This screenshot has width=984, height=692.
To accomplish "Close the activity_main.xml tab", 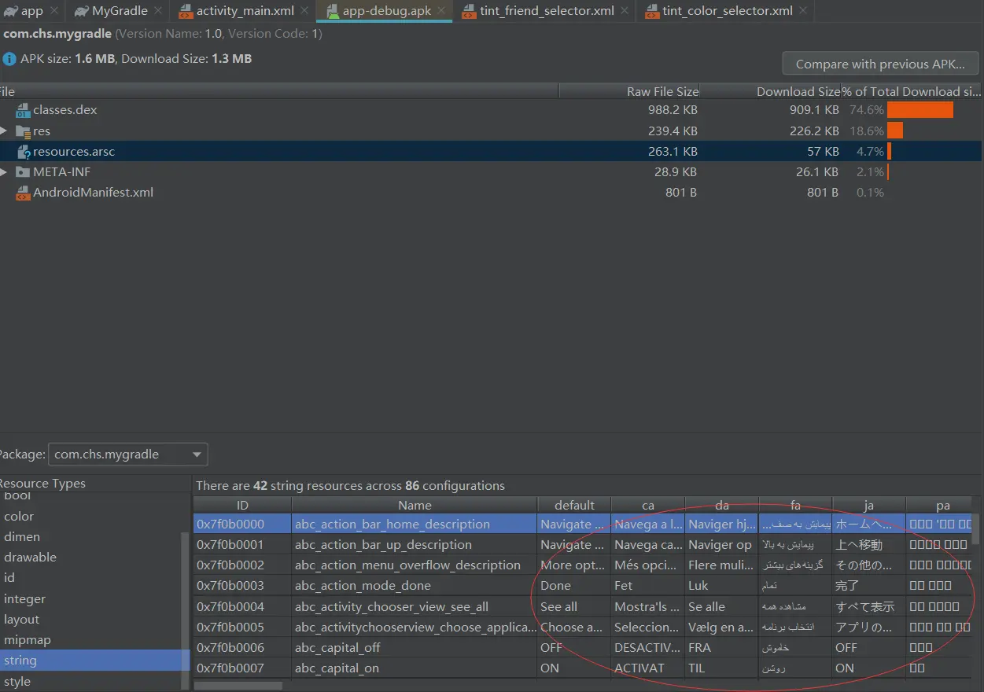I will coord(304,11).
